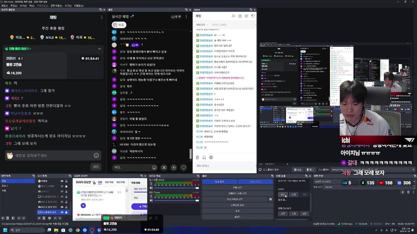417x234 pixels.
Task: Move the selected source up
Action: (x=55, y=218)
